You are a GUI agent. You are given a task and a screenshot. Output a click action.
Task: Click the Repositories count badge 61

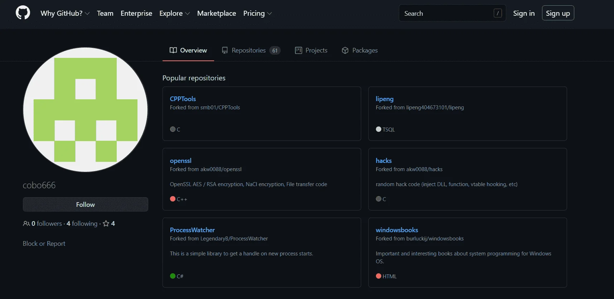(x=275, y=51)
